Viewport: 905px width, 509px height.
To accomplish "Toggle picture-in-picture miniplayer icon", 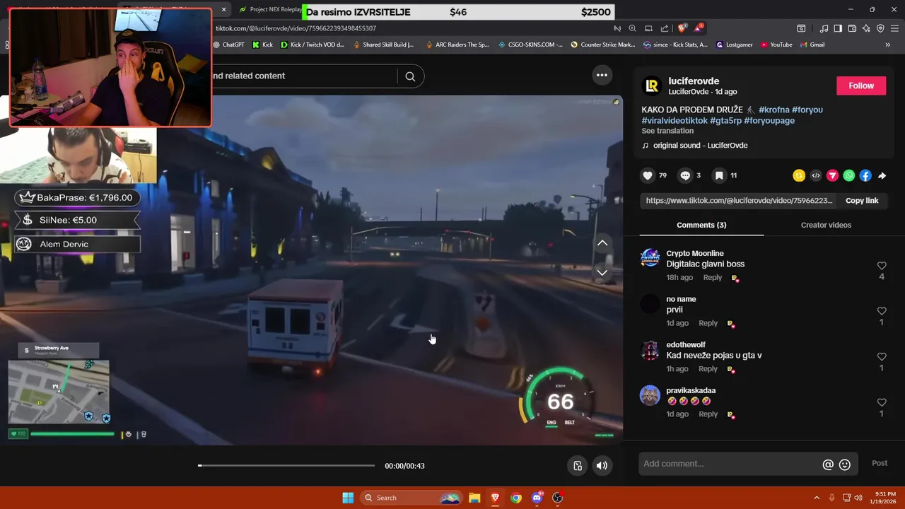I will pyautogui.click(x=578, y=465).
